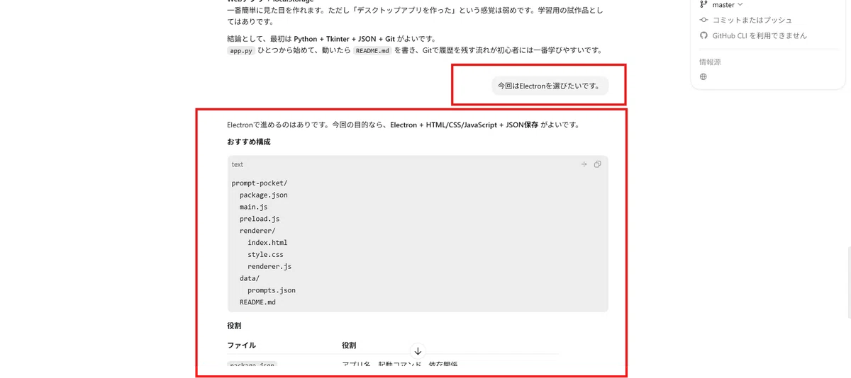Click main.js line in code block

click(253, 207)
